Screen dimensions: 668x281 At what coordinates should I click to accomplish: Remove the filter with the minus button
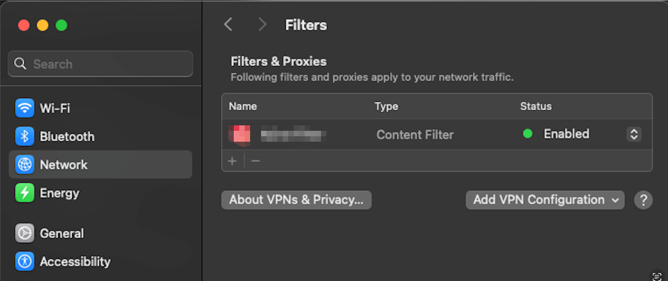pyautogui.click(x=256, y=161)
